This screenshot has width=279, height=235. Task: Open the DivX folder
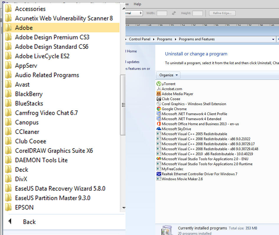pos(61,179)
